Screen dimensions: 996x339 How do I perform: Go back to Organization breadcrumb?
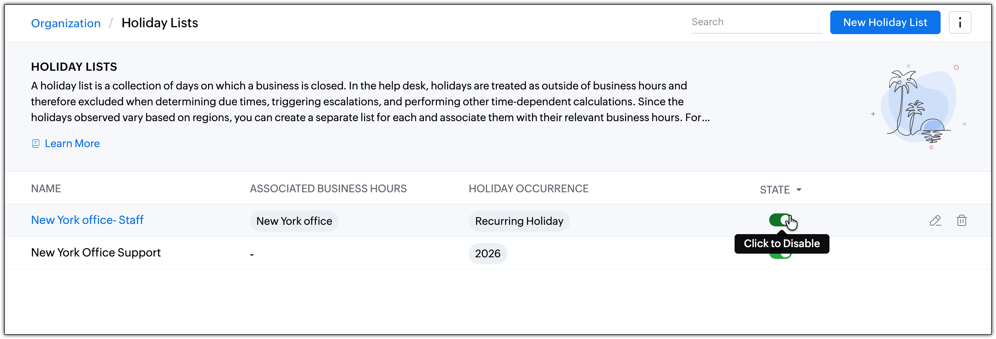(x=66, y=23)
